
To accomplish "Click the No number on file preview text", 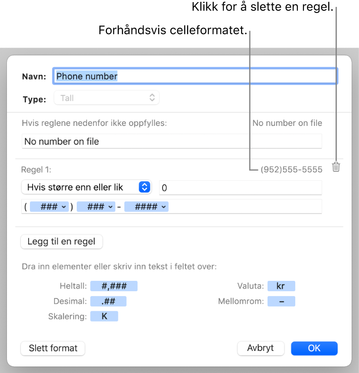I will coord(287,123).
